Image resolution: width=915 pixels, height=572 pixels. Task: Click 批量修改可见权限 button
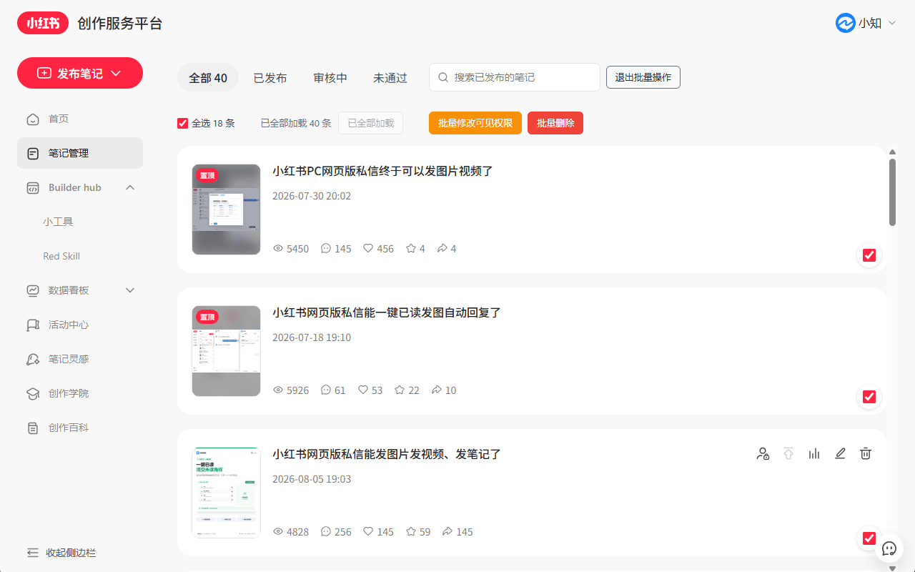pyautogui.click(x=475, y=123)
